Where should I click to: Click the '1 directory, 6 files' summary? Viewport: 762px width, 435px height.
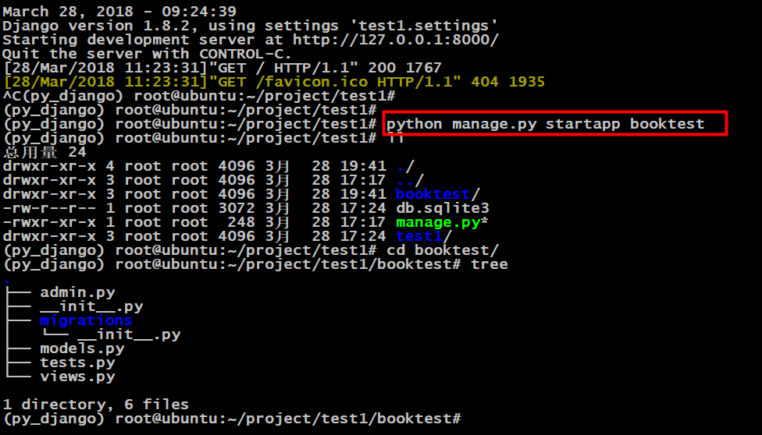(x=96, y=405)
